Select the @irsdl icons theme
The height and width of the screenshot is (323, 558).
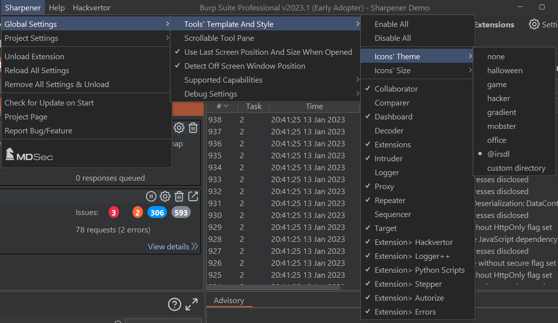[x=514, y=154]
